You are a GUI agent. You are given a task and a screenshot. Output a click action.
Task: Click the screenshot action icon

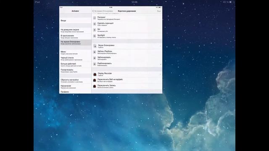coord(95,24)
